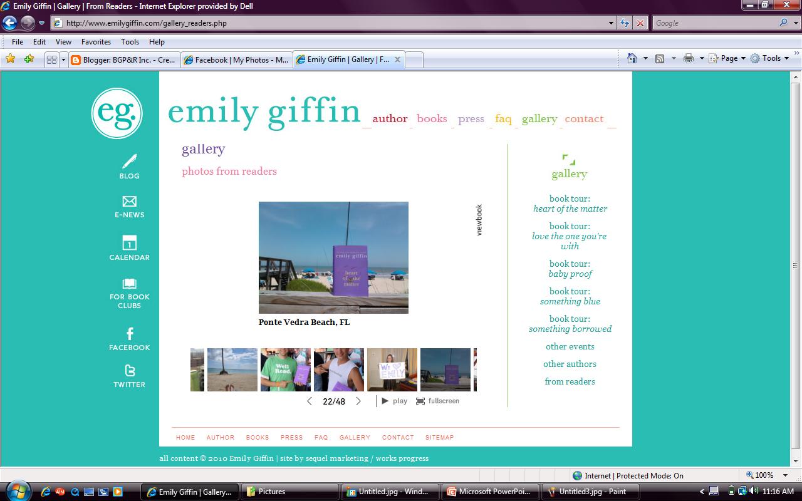Open the Facebook icon in sidebar
Screen dimensions: 802x501
click(x=130, y=334)
